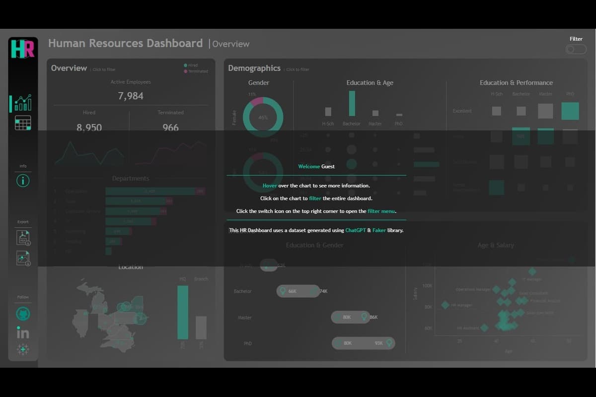The height and width of the screenshot is (397, 596).
Task: Click the sparkle icon below LinkedIn
Action: click(x=22, y=349)
